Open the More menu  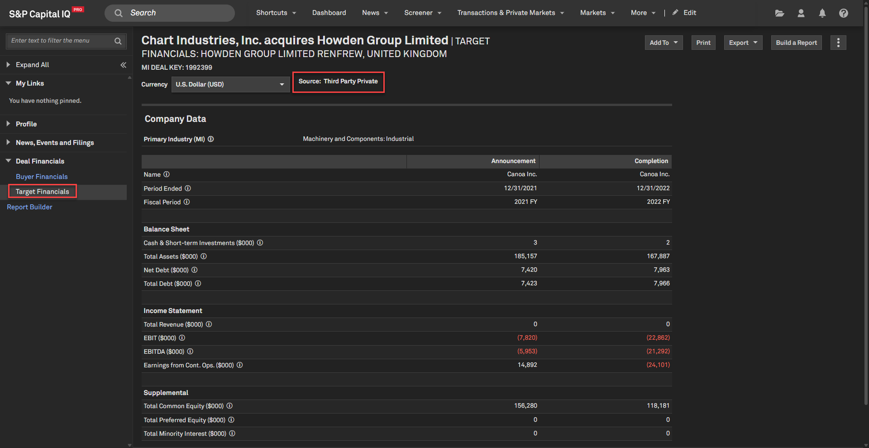(643, 13)
